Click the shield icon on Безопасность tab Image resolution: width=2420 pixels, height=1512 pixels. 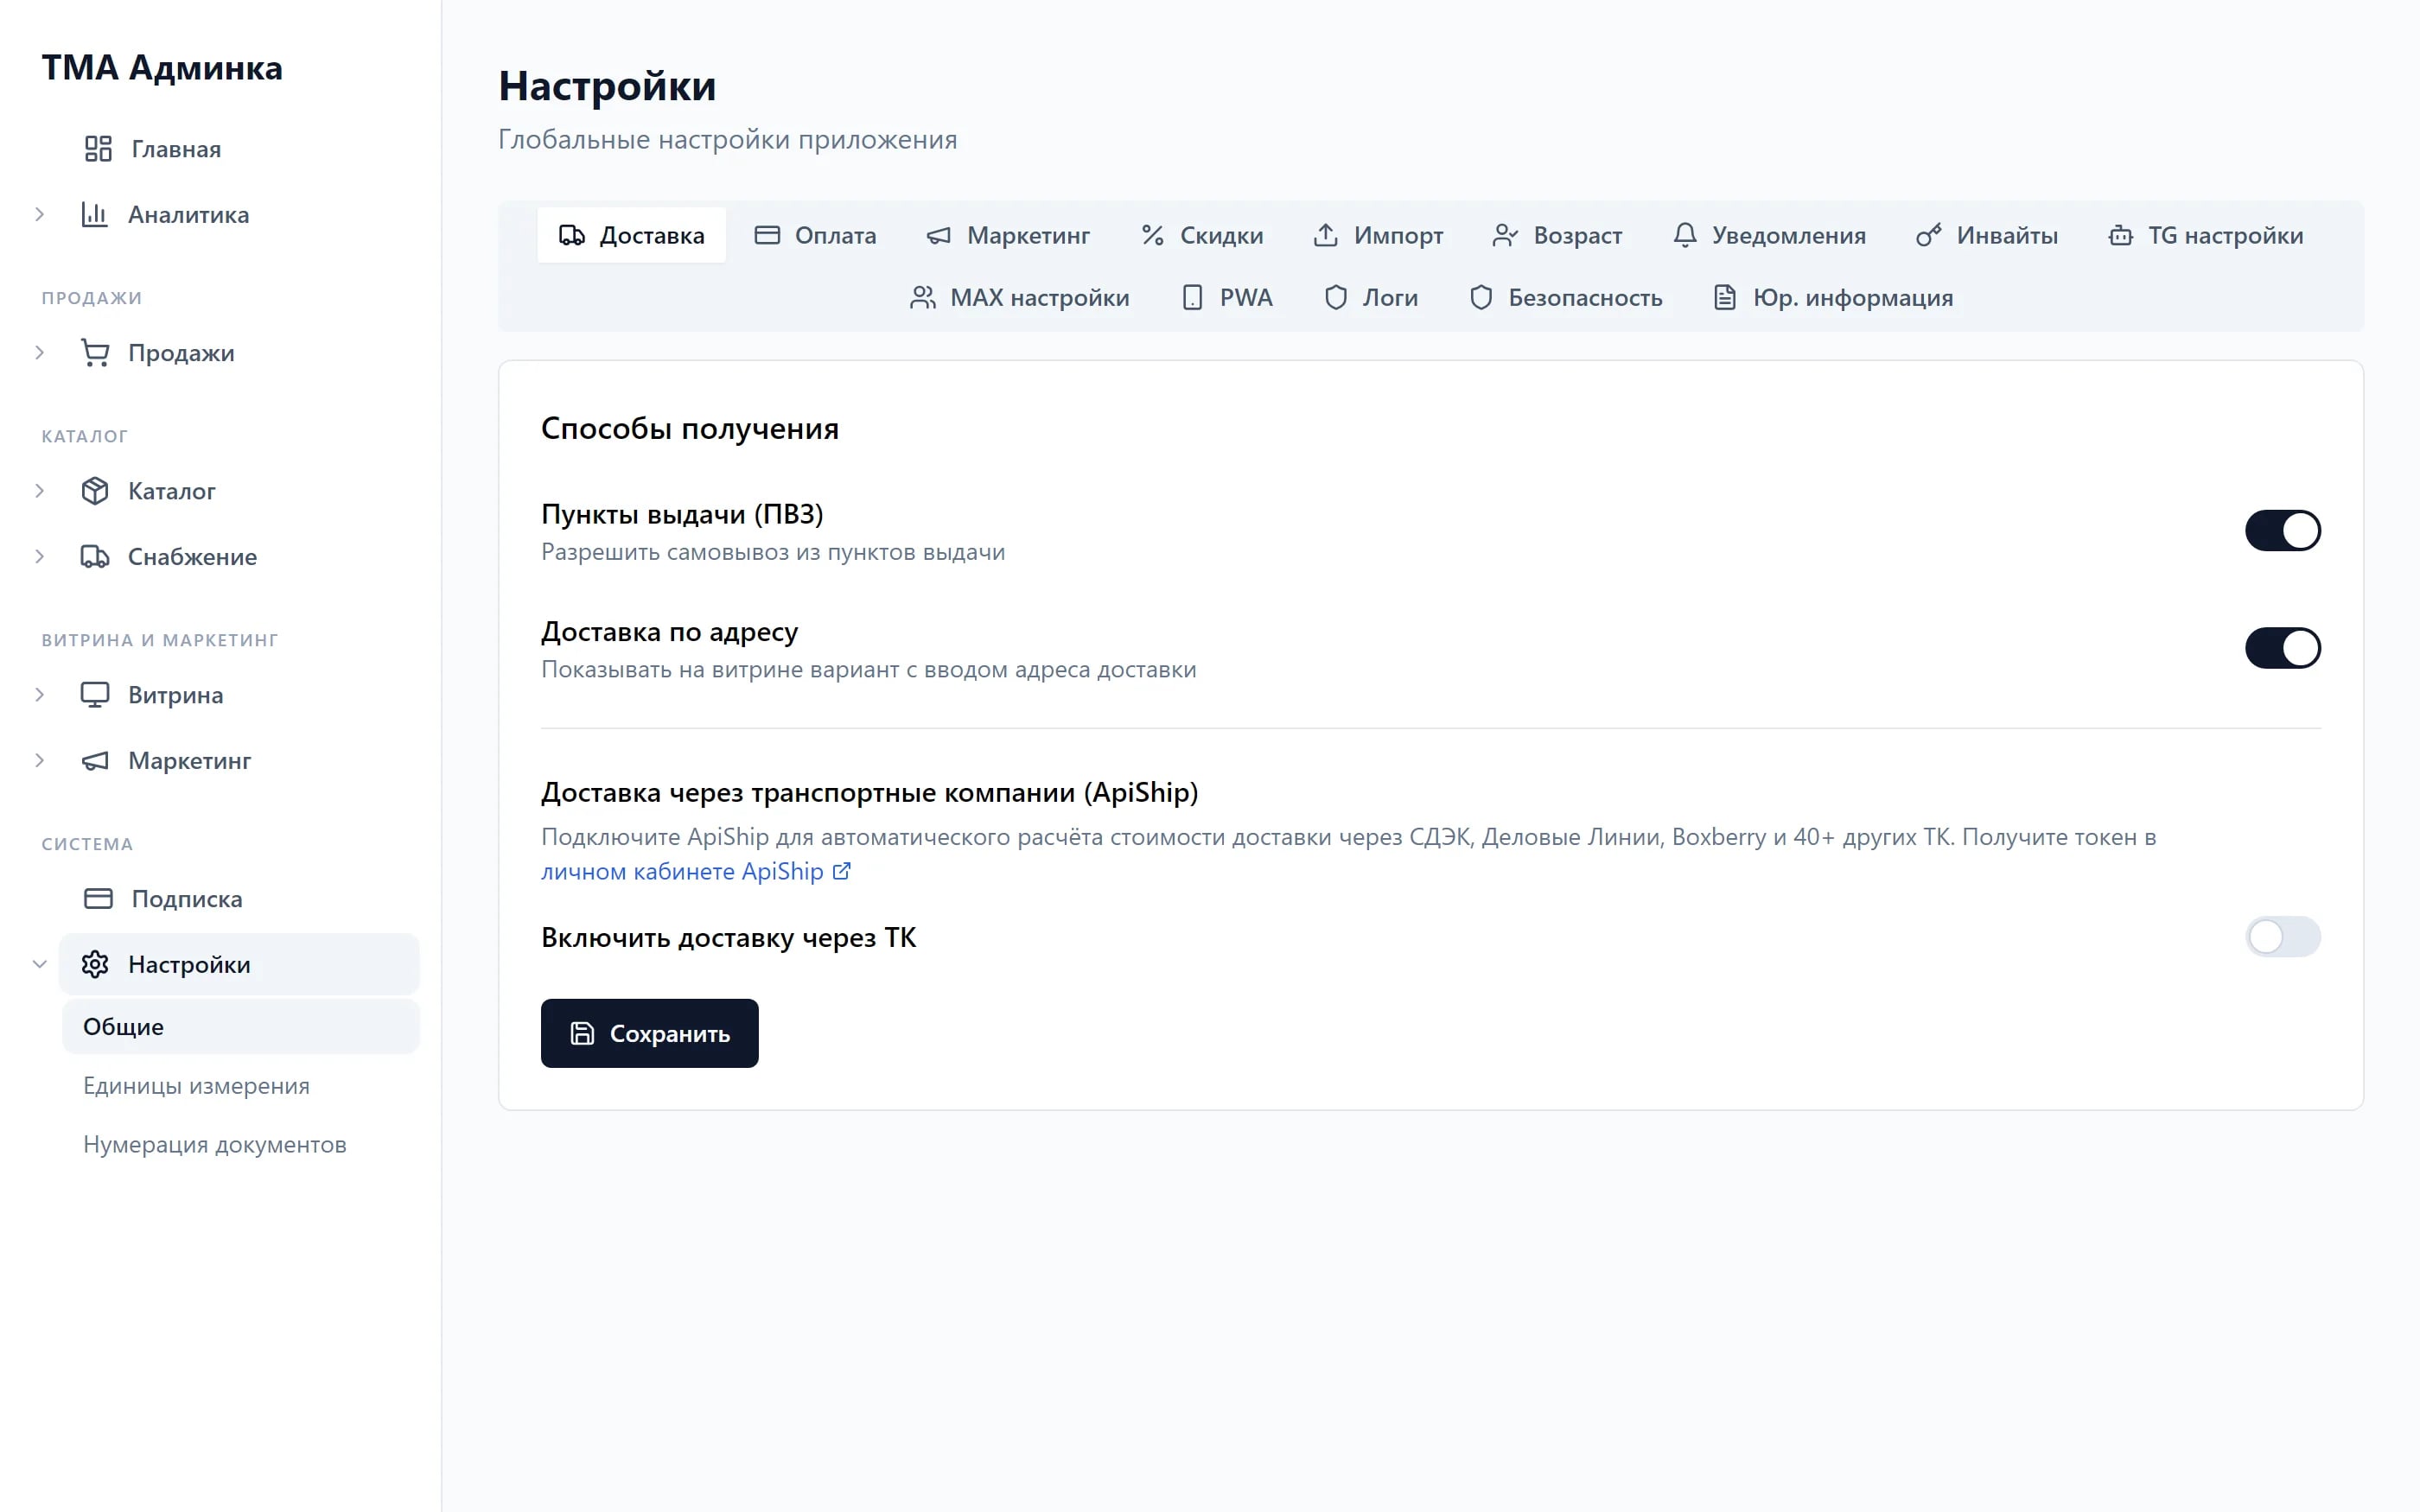tap(1481, 298)
